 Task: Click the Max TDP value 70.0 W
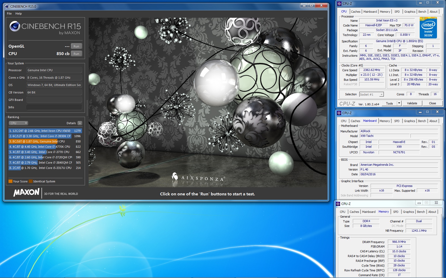(409, 25)
